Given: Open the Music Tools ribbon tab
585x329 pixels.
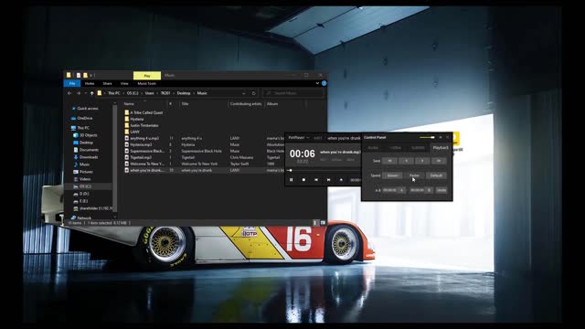Looking at the screenshot, I should (146, 83).
